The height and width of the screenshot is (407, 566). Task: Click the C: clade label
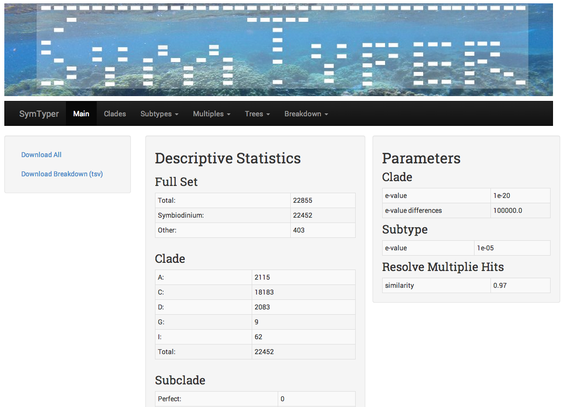(x=161, y=292)
